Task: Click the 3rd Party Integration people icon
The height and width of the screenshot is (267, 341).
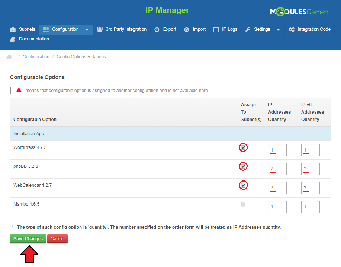Action: click(x=100, y=30)
